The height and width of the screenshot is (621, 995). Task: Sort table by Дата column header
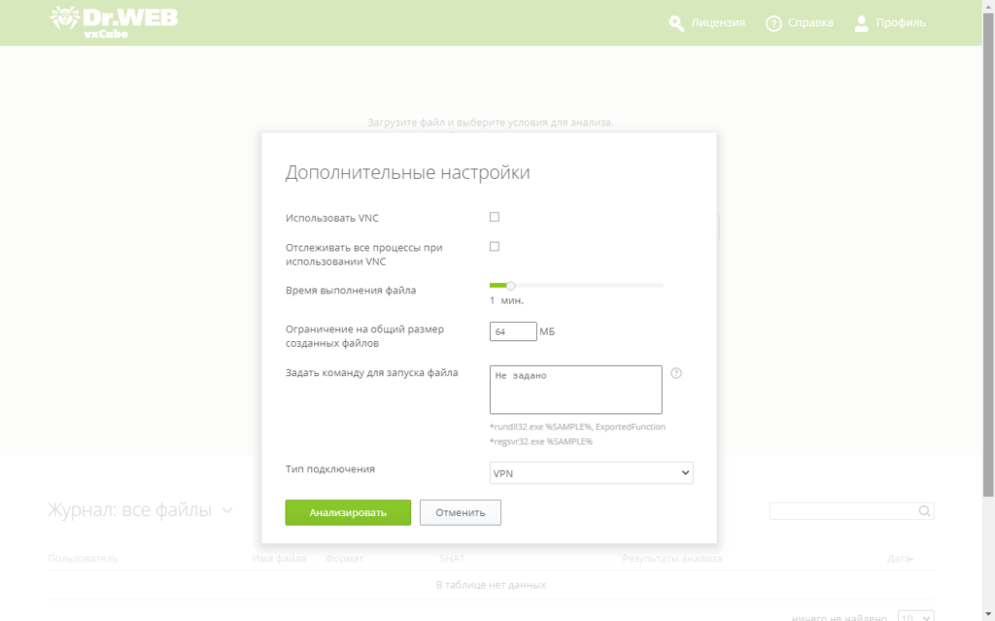point(898,559)
